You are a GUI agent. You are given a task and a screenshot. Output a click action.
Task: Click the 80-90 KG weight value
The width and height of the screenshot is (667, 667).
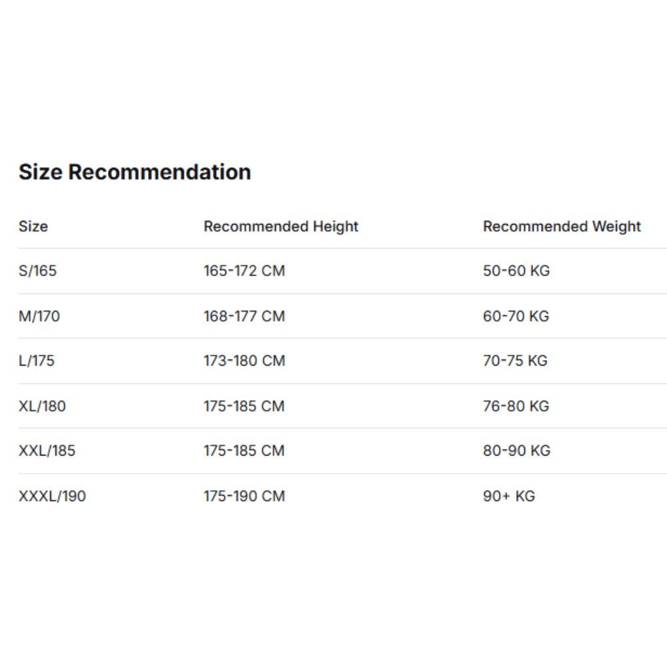point(517,451)
